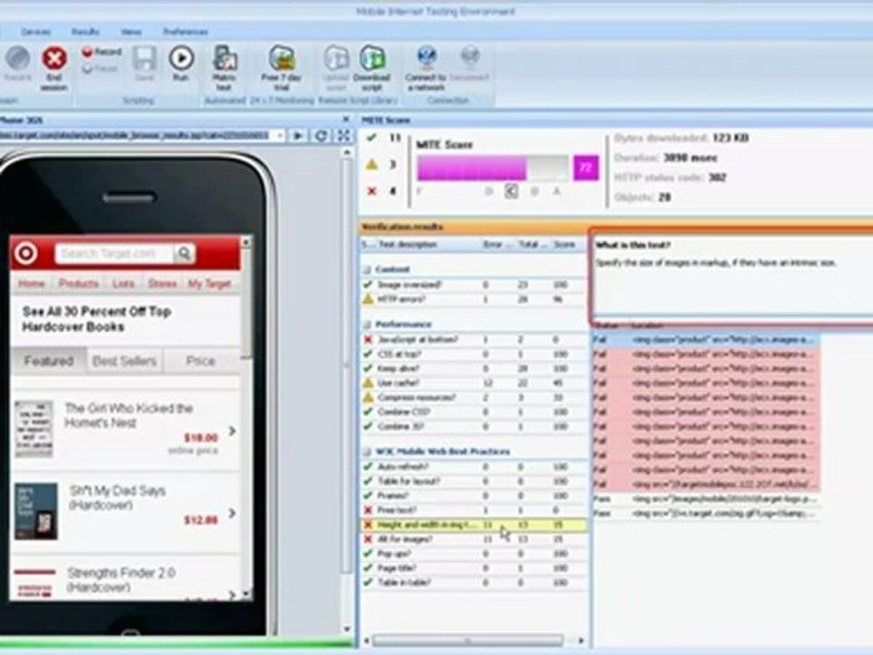Image resolution: width=873 pixels, height=655 pixels.
Task: Select the Pop ups? test row
Action: (x=473, y=554)
